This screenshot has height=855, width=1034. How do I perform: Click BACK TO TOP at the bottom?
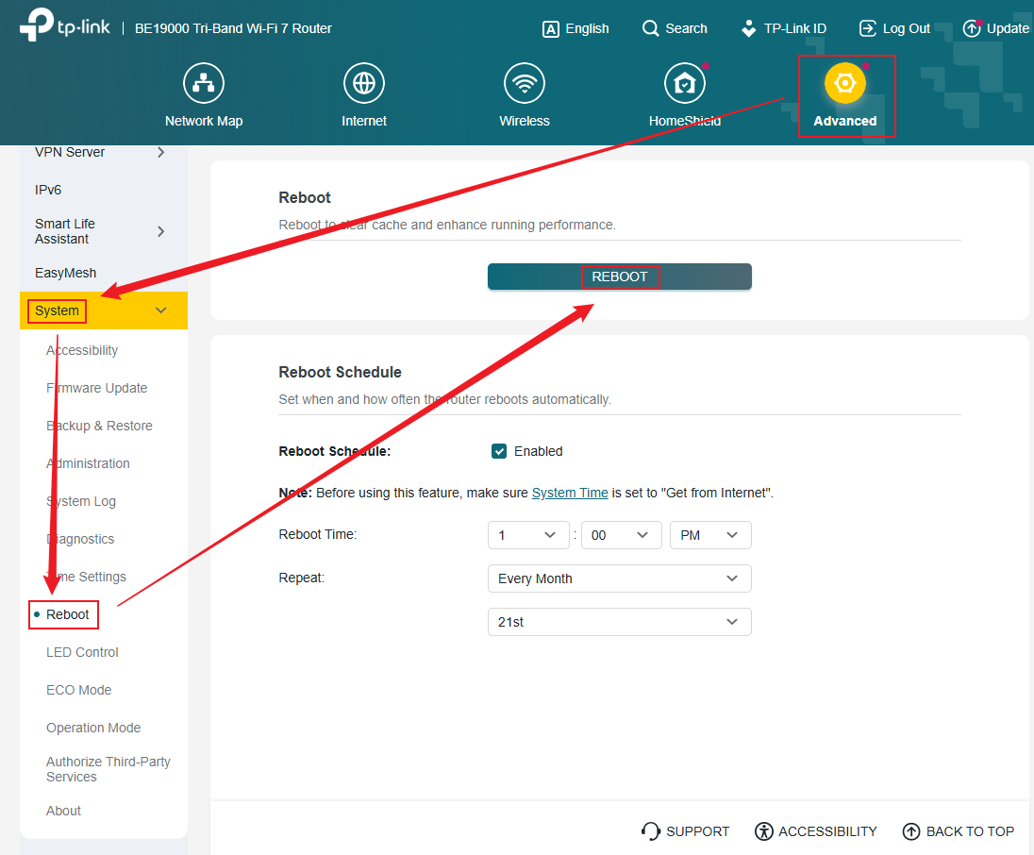(958, 831)
